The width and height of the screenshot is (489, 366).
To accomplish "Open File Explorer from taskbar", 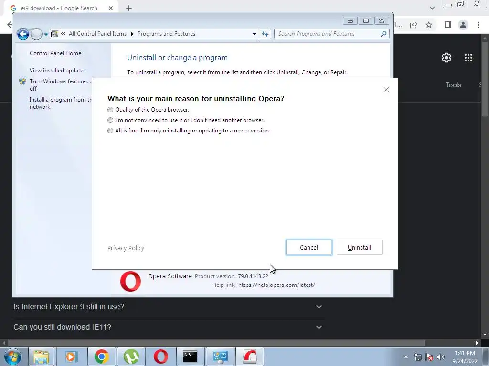I will [x=41, y=356].
